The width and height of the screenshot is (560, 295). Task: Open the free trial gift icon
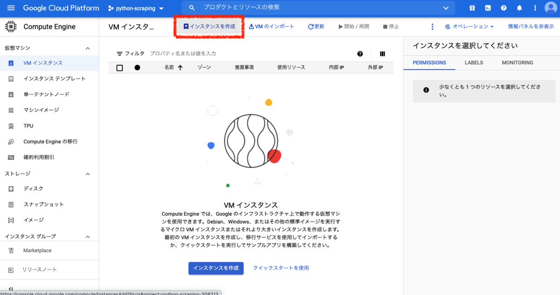[x=472, y=8]
